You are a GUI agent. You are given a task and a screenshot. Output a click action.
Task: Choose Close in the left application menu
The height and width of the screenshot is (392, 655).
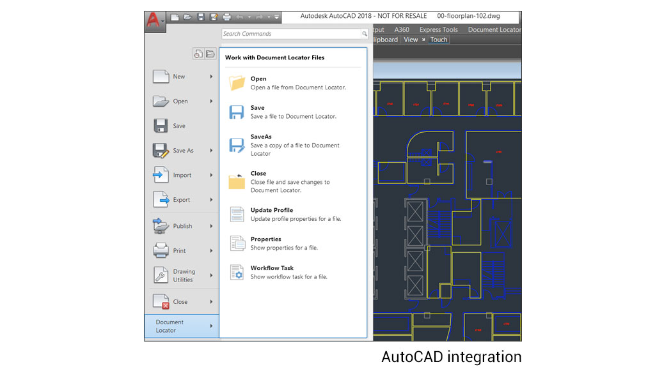coord(182,302)
